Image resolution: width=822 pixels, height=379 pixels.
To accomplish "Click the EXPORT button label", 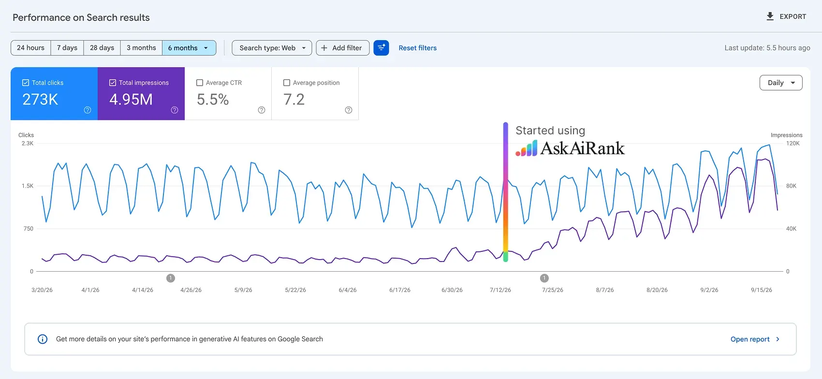I will (x=793, y=16).
